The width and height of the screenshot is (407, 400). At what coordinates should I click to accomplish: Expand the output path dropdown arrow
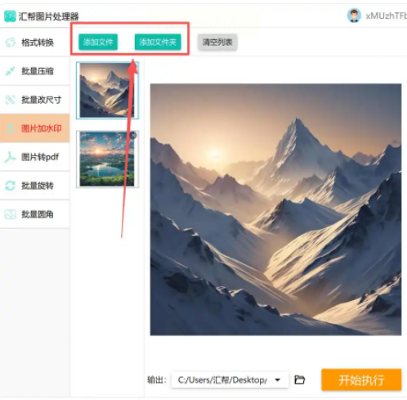[278, 380]
